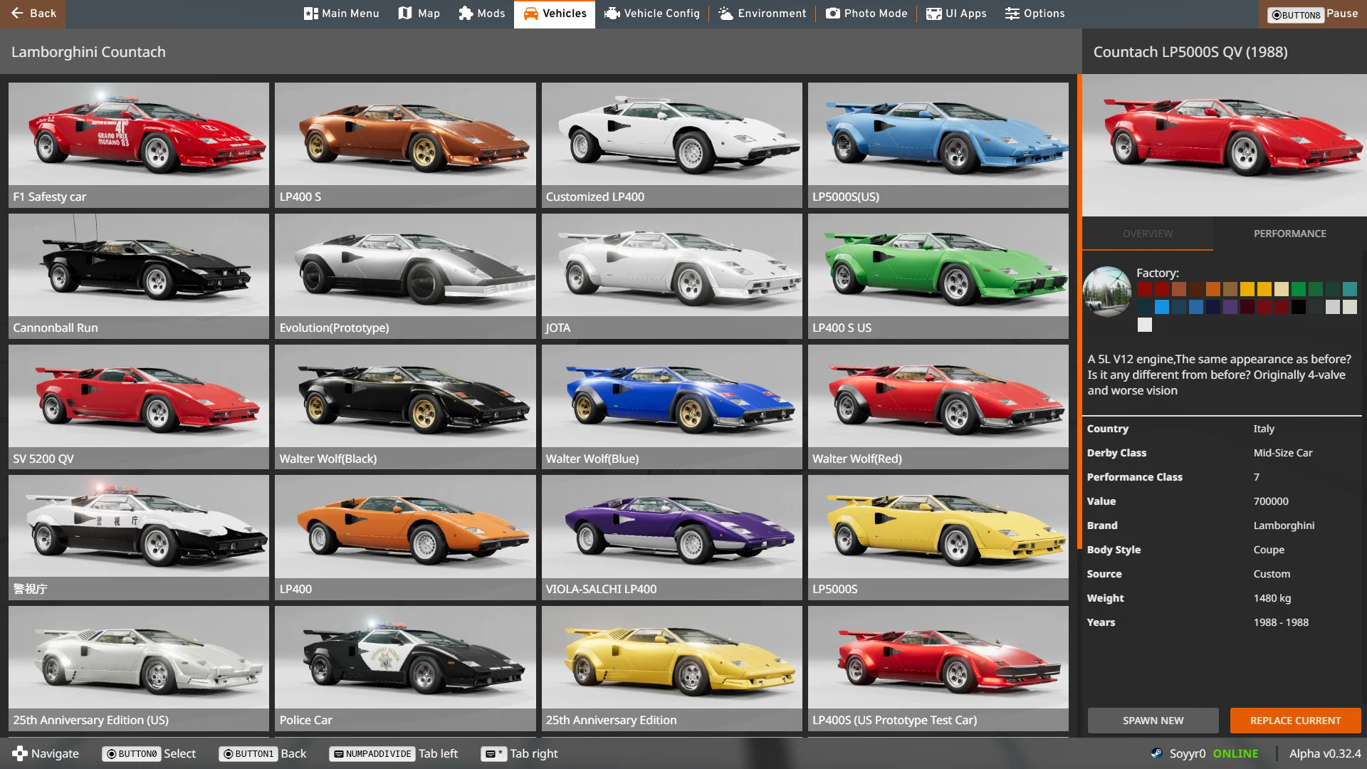This screenshot has height=769, width=1367.
Task: Click the Mods puzzle piece icon
Action: [466, 14]
